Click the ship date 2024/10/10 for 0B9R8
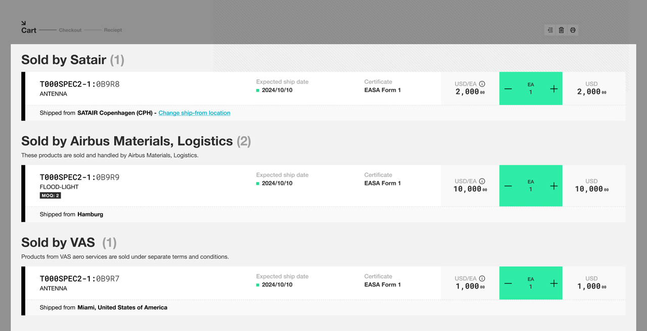 coord(277,90)
